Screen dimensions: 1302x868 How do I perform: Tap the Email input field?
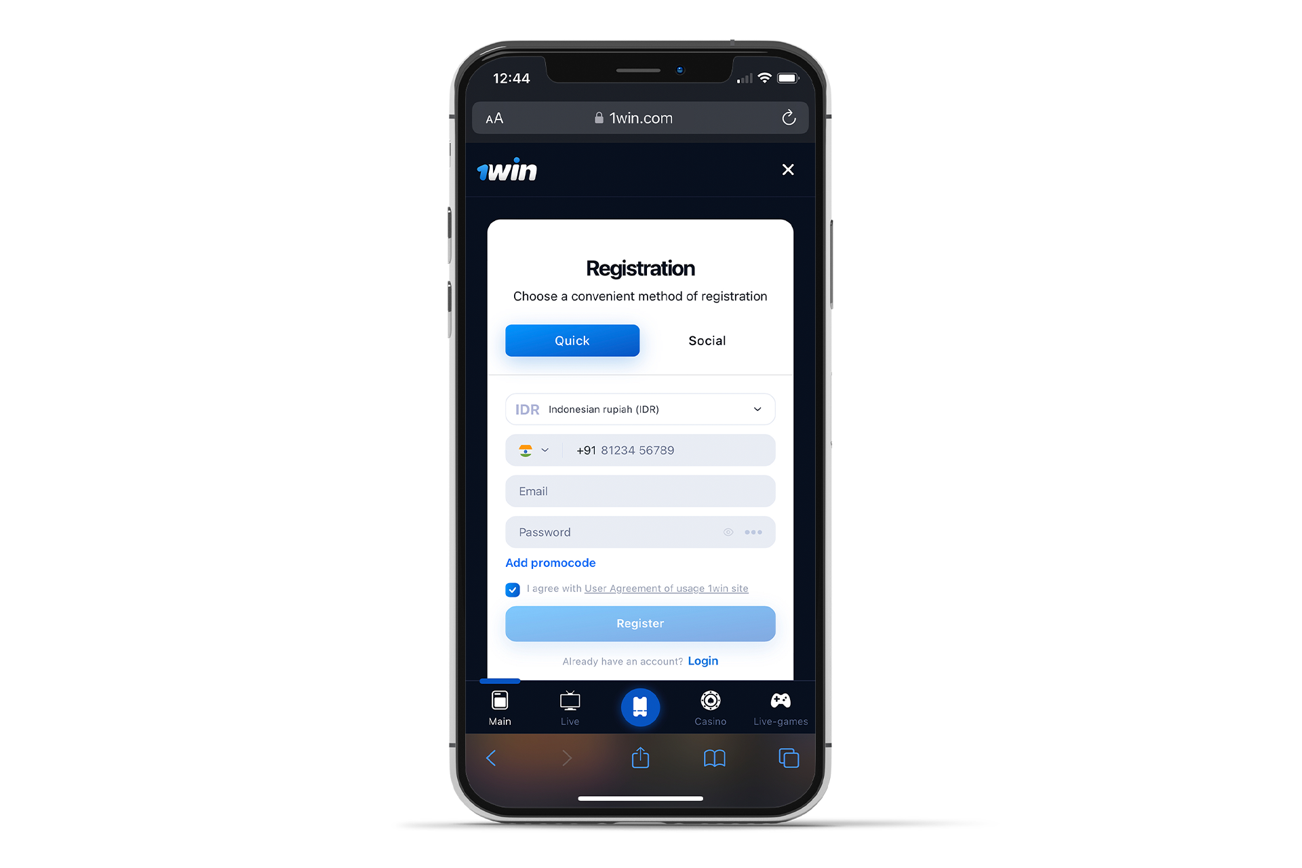pyautogui.click(x=639, y=491)
